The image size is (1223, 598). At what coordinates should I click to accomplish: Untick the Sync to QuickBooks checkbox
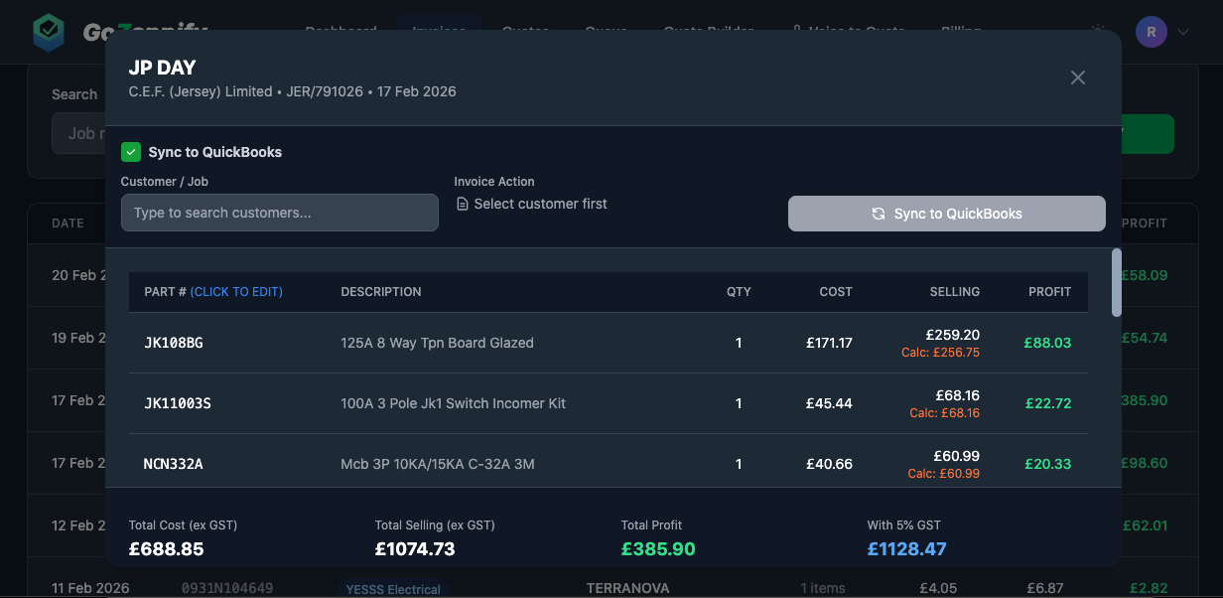click(x=130, y=152)
